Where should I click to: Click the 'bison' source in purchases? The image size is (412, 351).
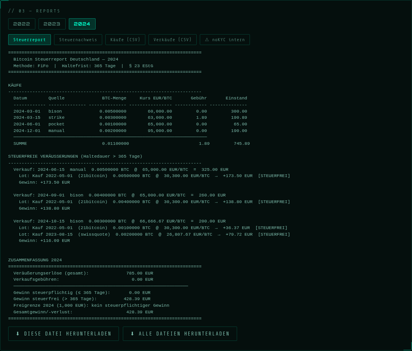(55, 111)
